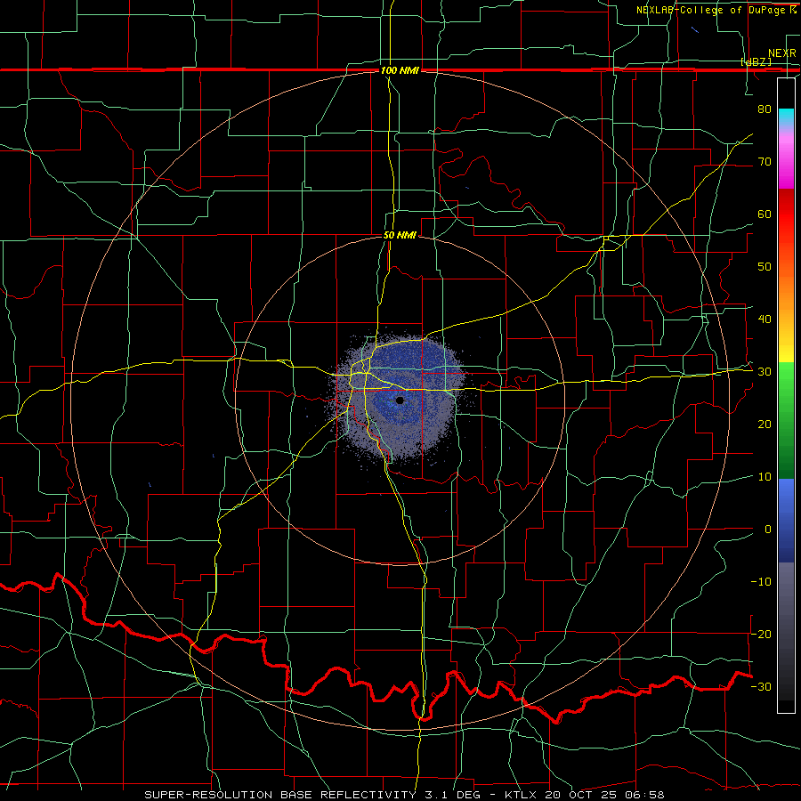801x801 pixels.
Task: Click the blue band of the color bar
Action: point(786,520)
